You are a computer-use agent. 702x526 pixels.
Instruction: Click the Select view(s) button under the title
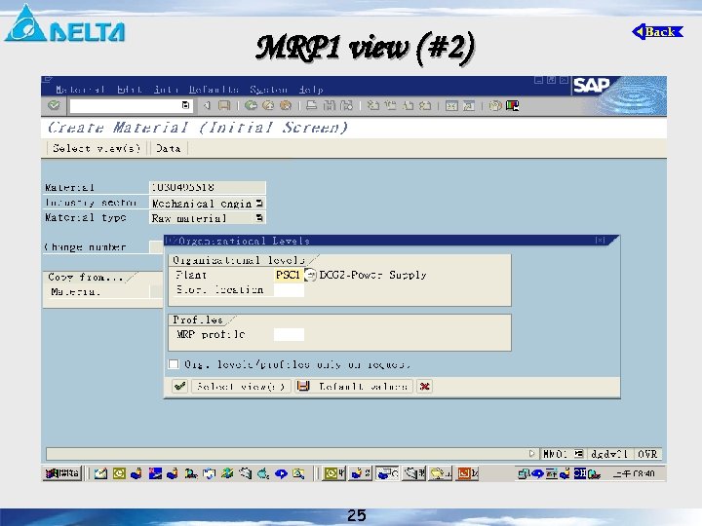point(97,148)
